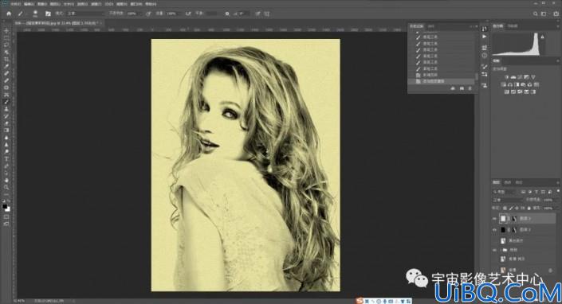Open the 3D menu

tap(109, 4)
